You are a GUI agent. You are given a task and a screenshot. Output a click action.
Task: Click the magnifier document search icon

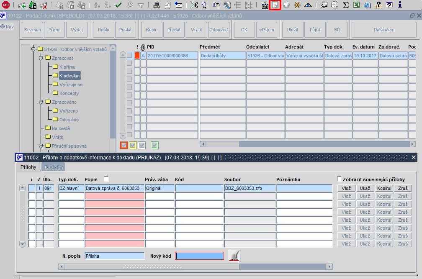(227, 5)
